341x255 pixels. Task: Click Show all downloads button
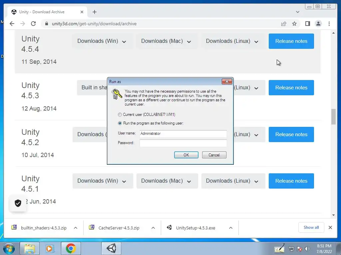pos(311,227)
